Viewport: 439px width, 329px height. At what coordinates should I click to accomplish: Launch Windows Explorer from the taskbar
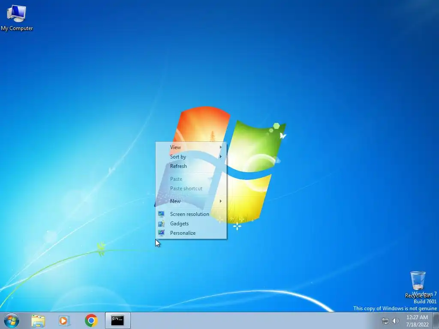tap(38, 320)
